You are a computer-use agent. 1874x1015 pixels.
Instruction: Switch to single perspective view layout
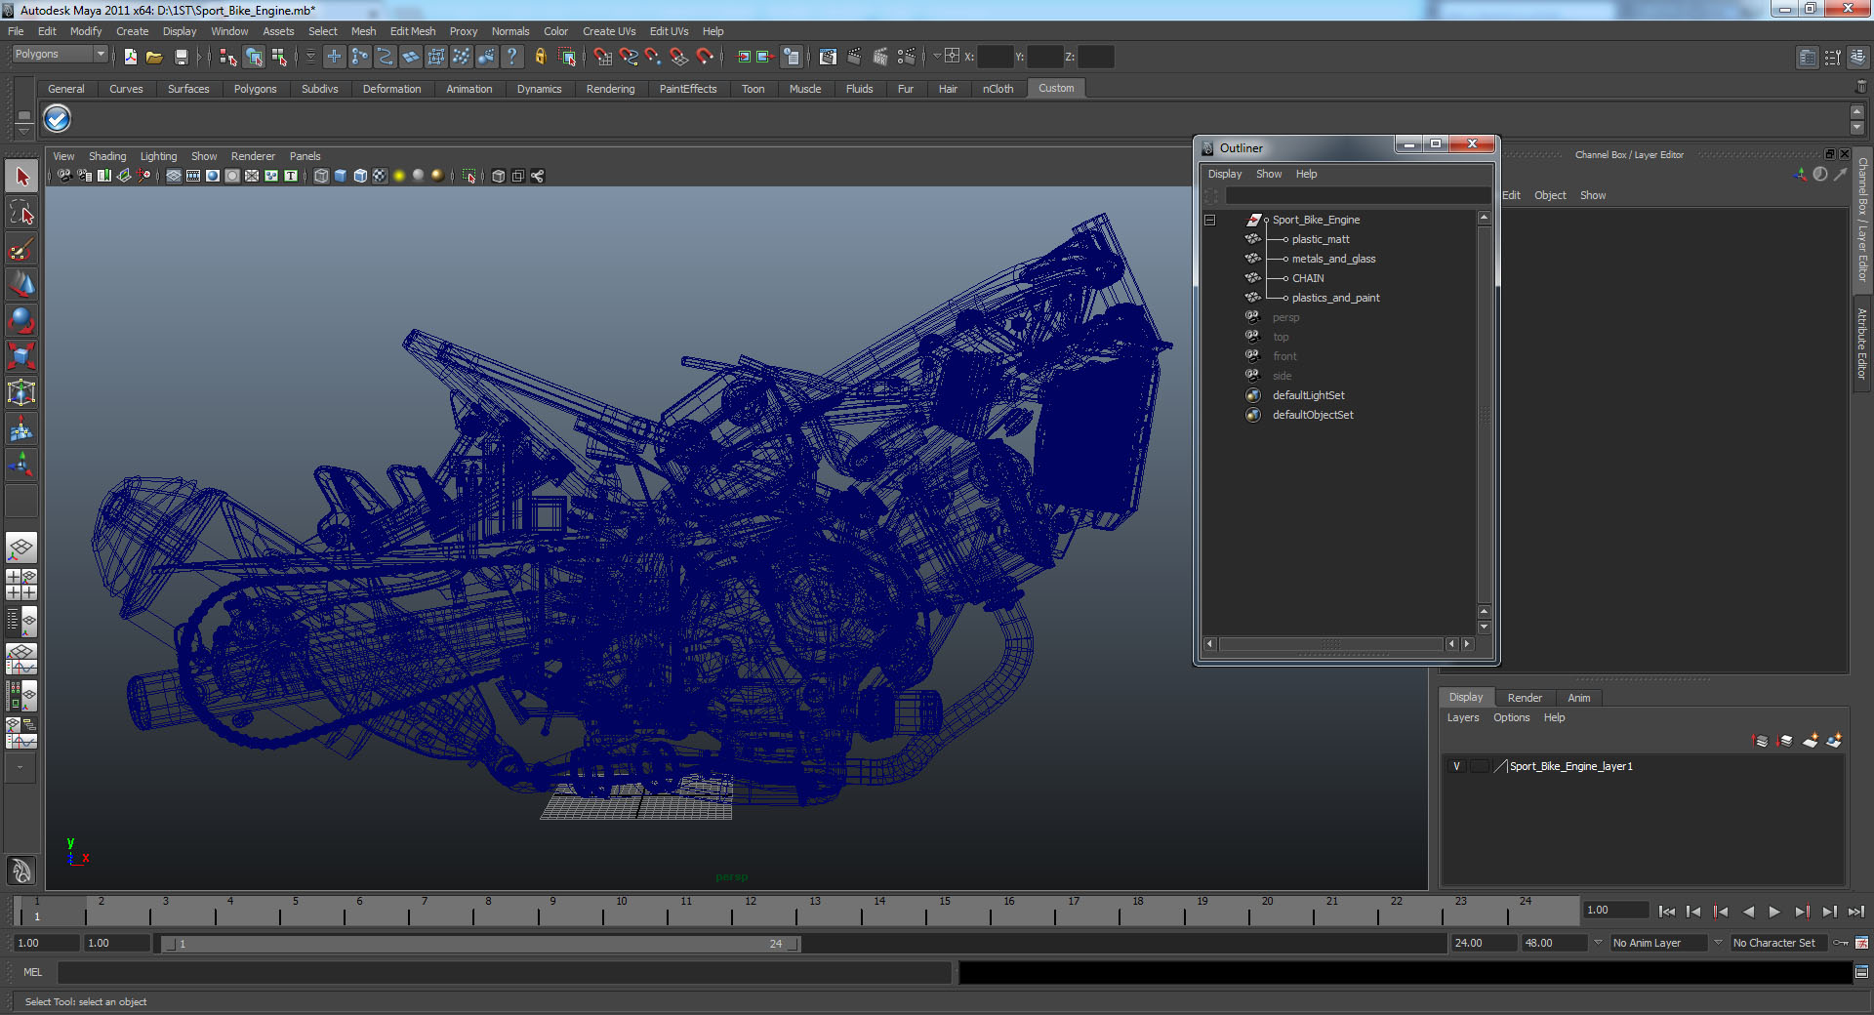point(21,548)
